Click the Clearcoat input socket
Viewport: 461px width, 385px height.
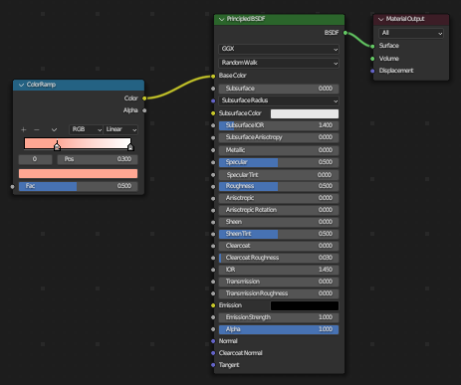pos(213,246)
